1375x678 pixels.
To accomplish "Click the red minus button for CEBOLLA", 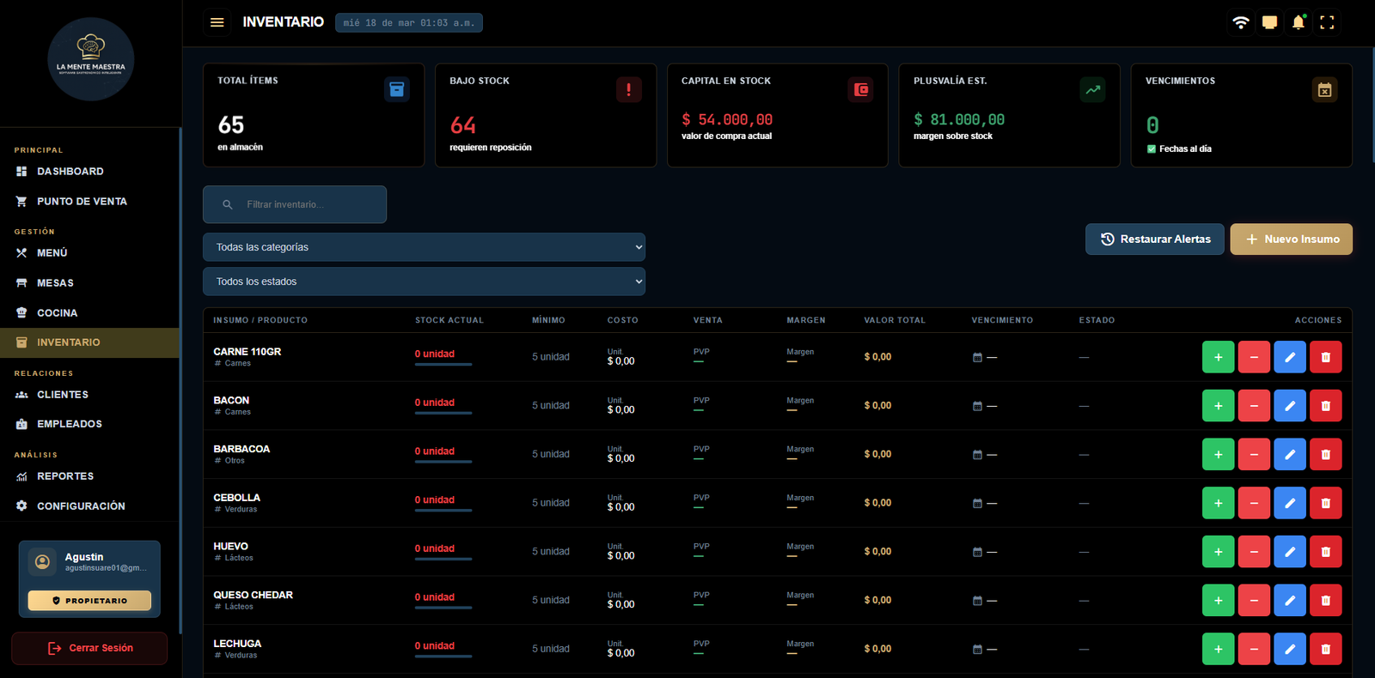I will tap(1254, 503).
